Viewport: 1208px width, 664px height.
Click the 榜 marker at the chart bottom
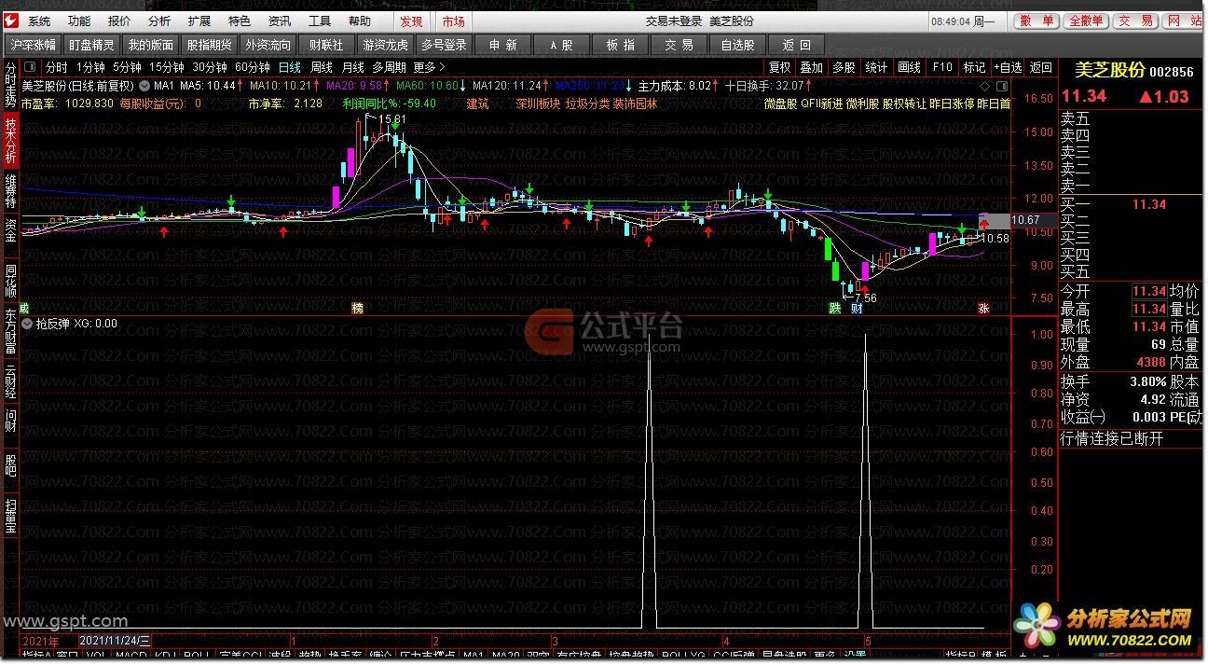[x=356, y=309]
